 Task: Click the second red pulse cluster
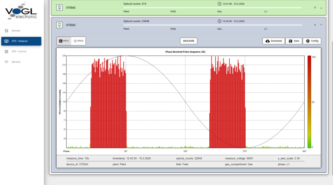coord(228,102)
